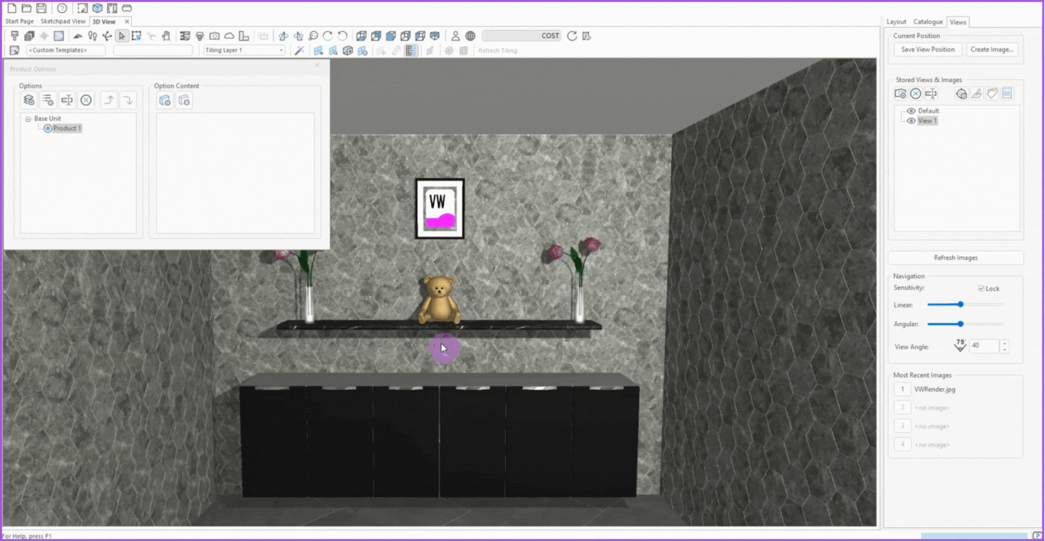Click the Angular sensitivity slider handle
This screenshot has width=1045, height=541.
[961, 324]
